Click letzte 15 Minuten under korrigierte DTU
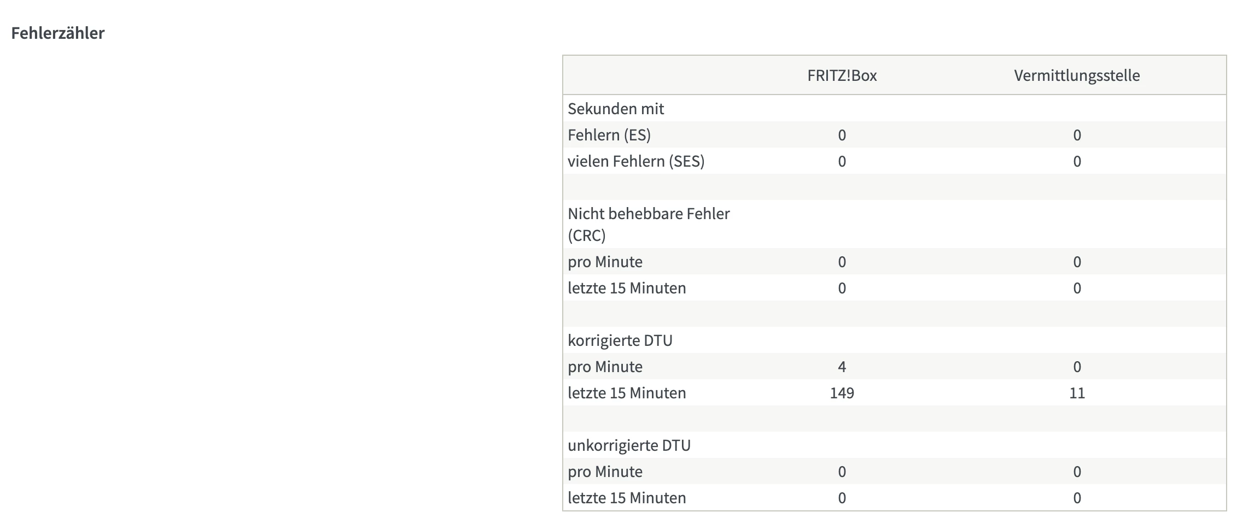This screenshot has height=518, width=1237. point(627,393)
